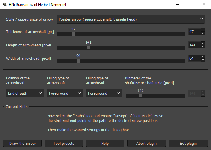Minimize the Draw arrow dialog

[x=177, y=4]
